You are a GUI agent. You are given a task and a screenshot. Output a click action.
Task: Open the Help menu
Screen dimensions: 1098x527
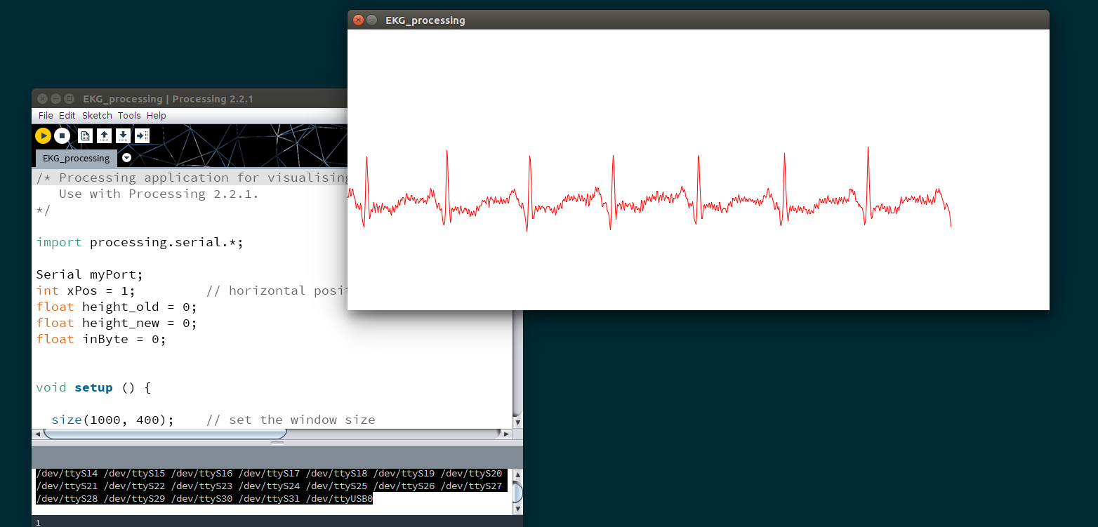click(x=157, y=116)
